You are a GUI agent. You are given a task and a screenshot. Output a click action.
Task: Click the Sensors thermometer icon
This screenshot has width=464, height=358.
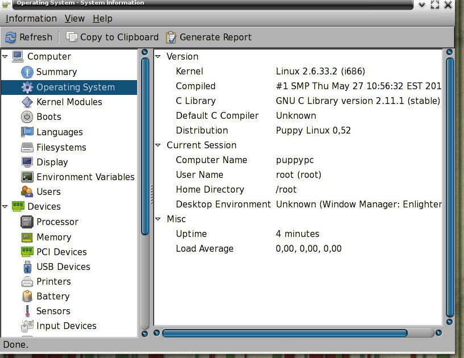pyautogui.click(x=27, y=311)
